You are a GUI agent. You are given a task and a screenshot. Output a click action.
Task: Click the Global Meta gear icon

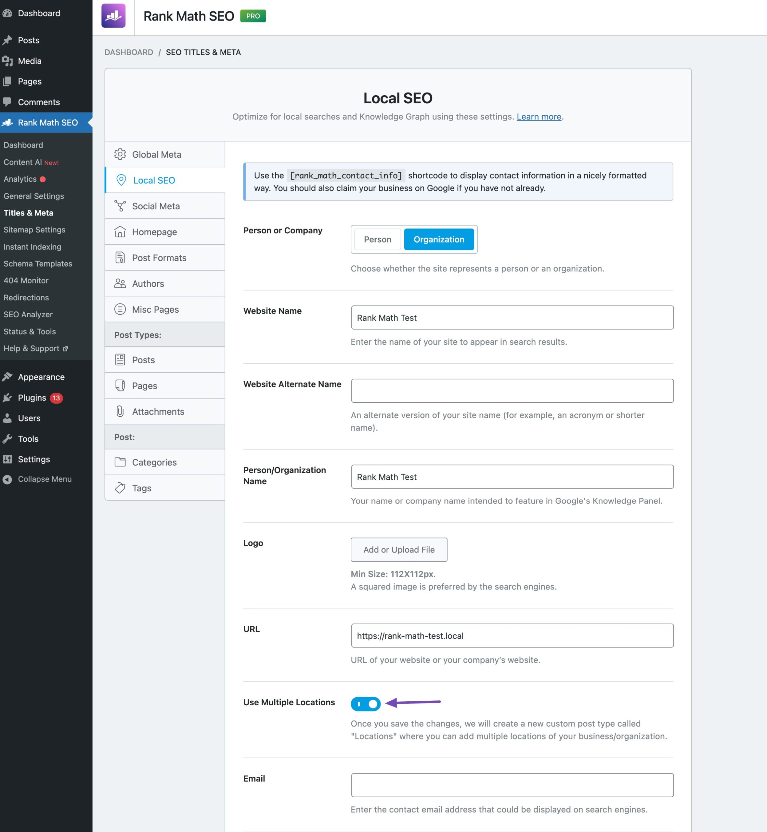[120, 154]
